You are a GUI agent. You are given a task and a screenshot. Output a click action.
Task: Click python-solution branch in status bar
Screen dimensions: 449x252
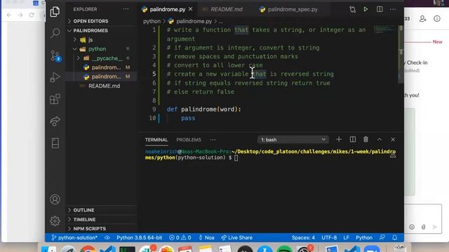74,237
